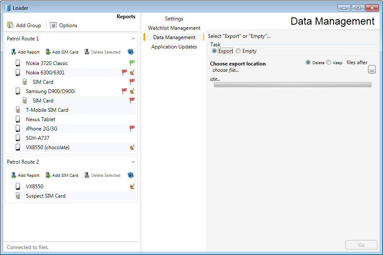Close the Loader window

pyautogui.click(x=372, y=8)
